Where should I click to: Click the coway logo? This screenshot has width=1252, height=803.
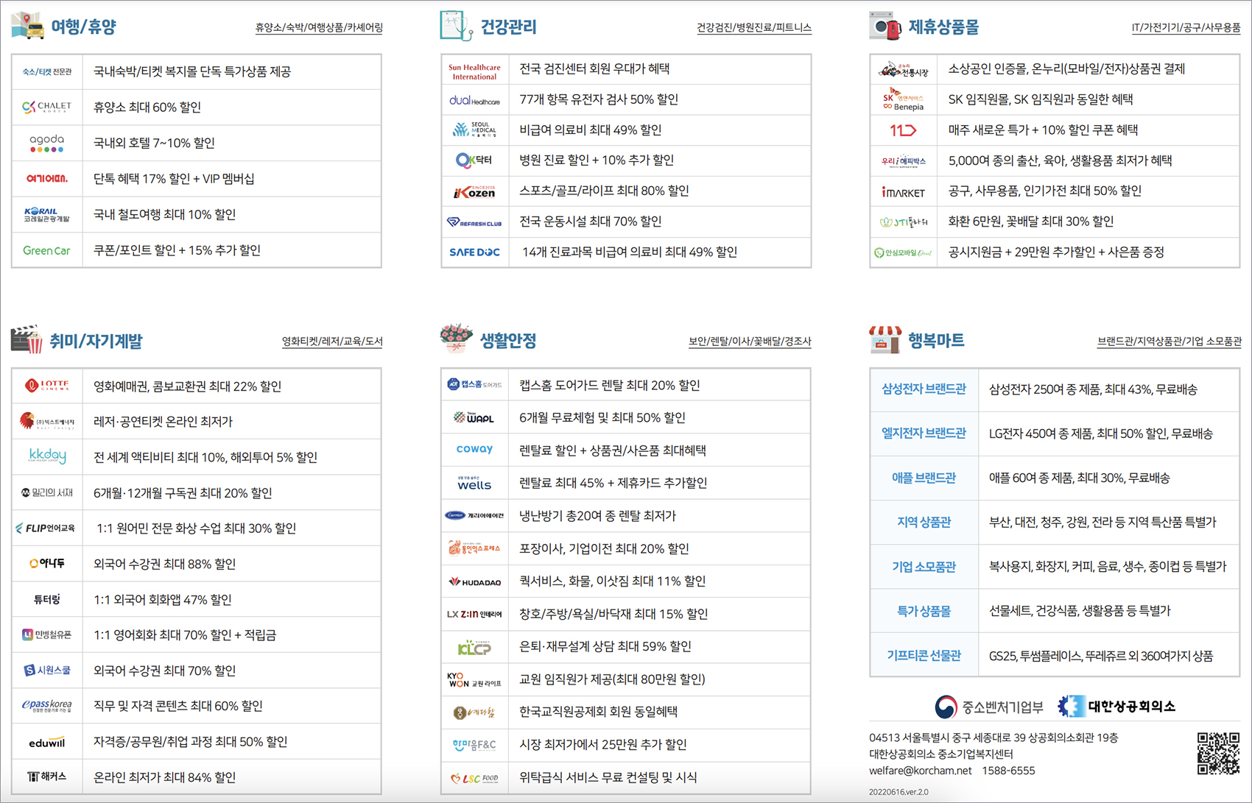click(474, 448)
